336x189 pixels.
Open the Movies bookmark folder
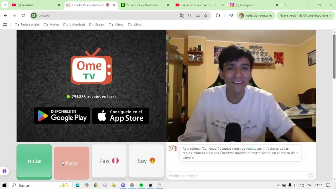pos(51,25)
